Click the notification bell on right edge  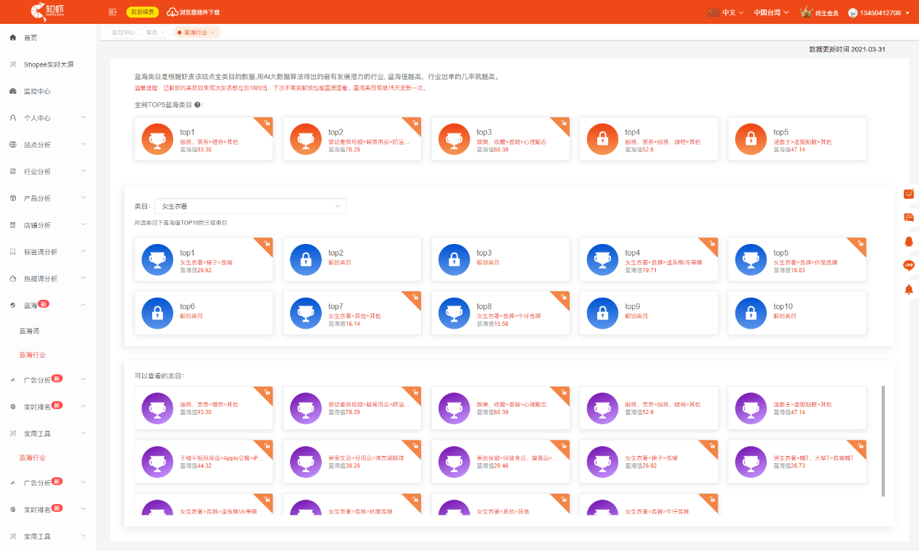(x=909, y=290)
